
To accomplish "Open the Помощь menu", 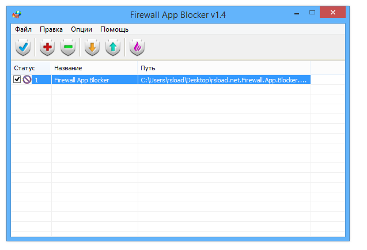I will [x=114, y=29].
